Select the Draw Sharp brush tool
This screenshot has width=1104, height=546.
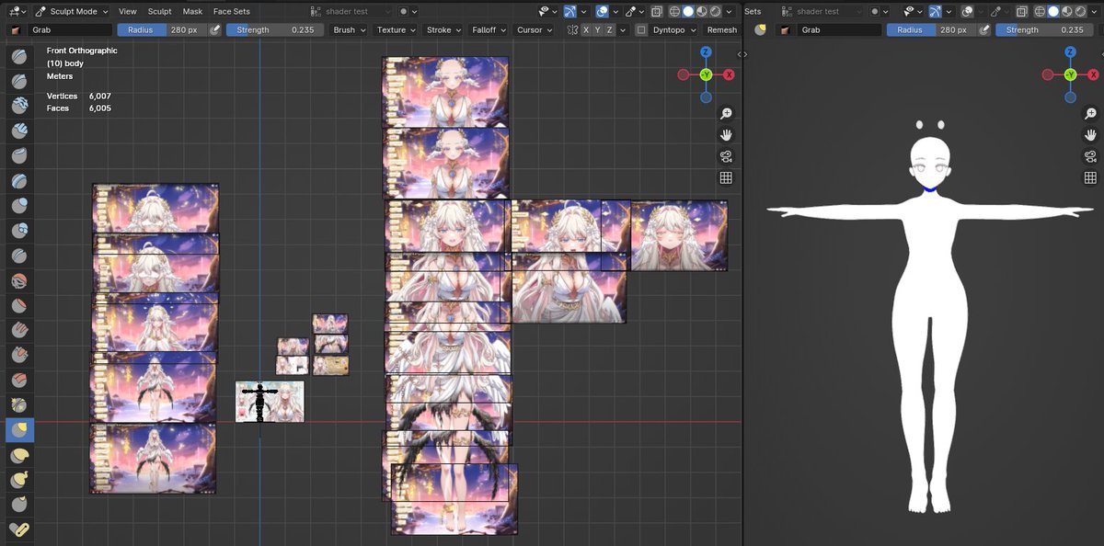19,82
